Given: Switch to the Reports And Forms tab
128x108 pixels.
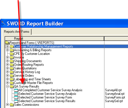Looking at the screenshot, I should click(x=17, y=32).
